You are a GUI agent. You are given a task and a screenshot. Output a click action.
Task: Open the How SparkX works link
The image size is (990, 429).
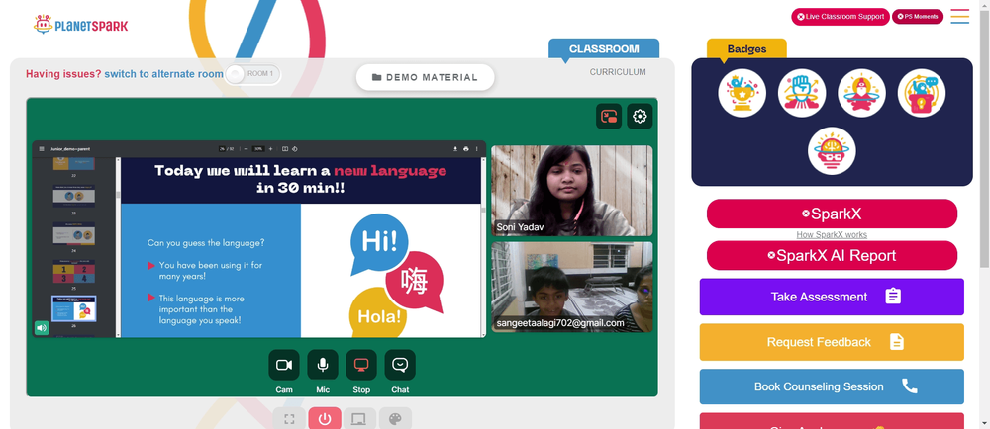coord(832,235)
